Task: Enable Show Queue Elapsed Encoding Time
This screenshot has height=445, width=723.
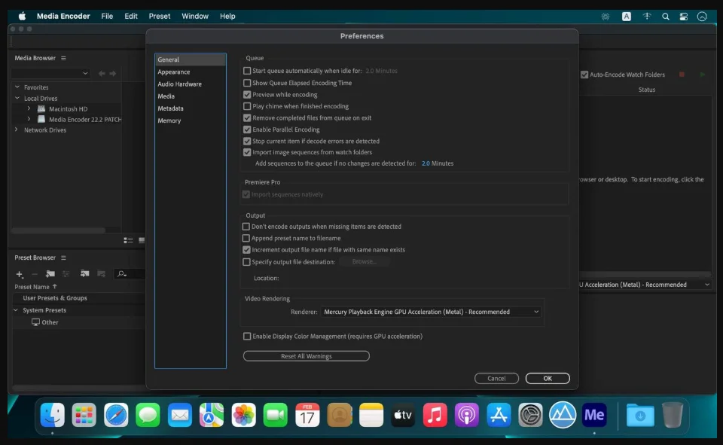Action: (247, 83)
